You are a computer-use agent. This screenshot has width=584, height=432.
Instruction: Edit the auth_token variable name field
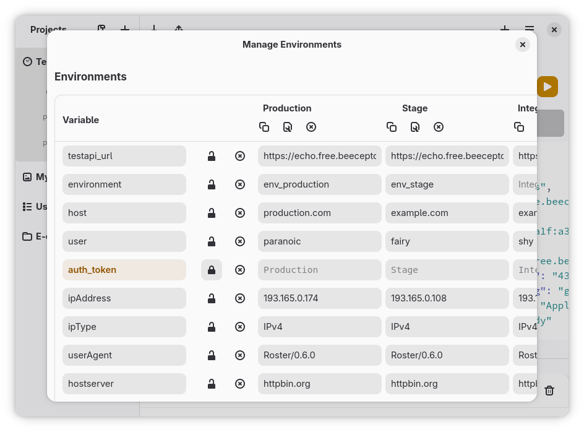(x=124, y=270)
